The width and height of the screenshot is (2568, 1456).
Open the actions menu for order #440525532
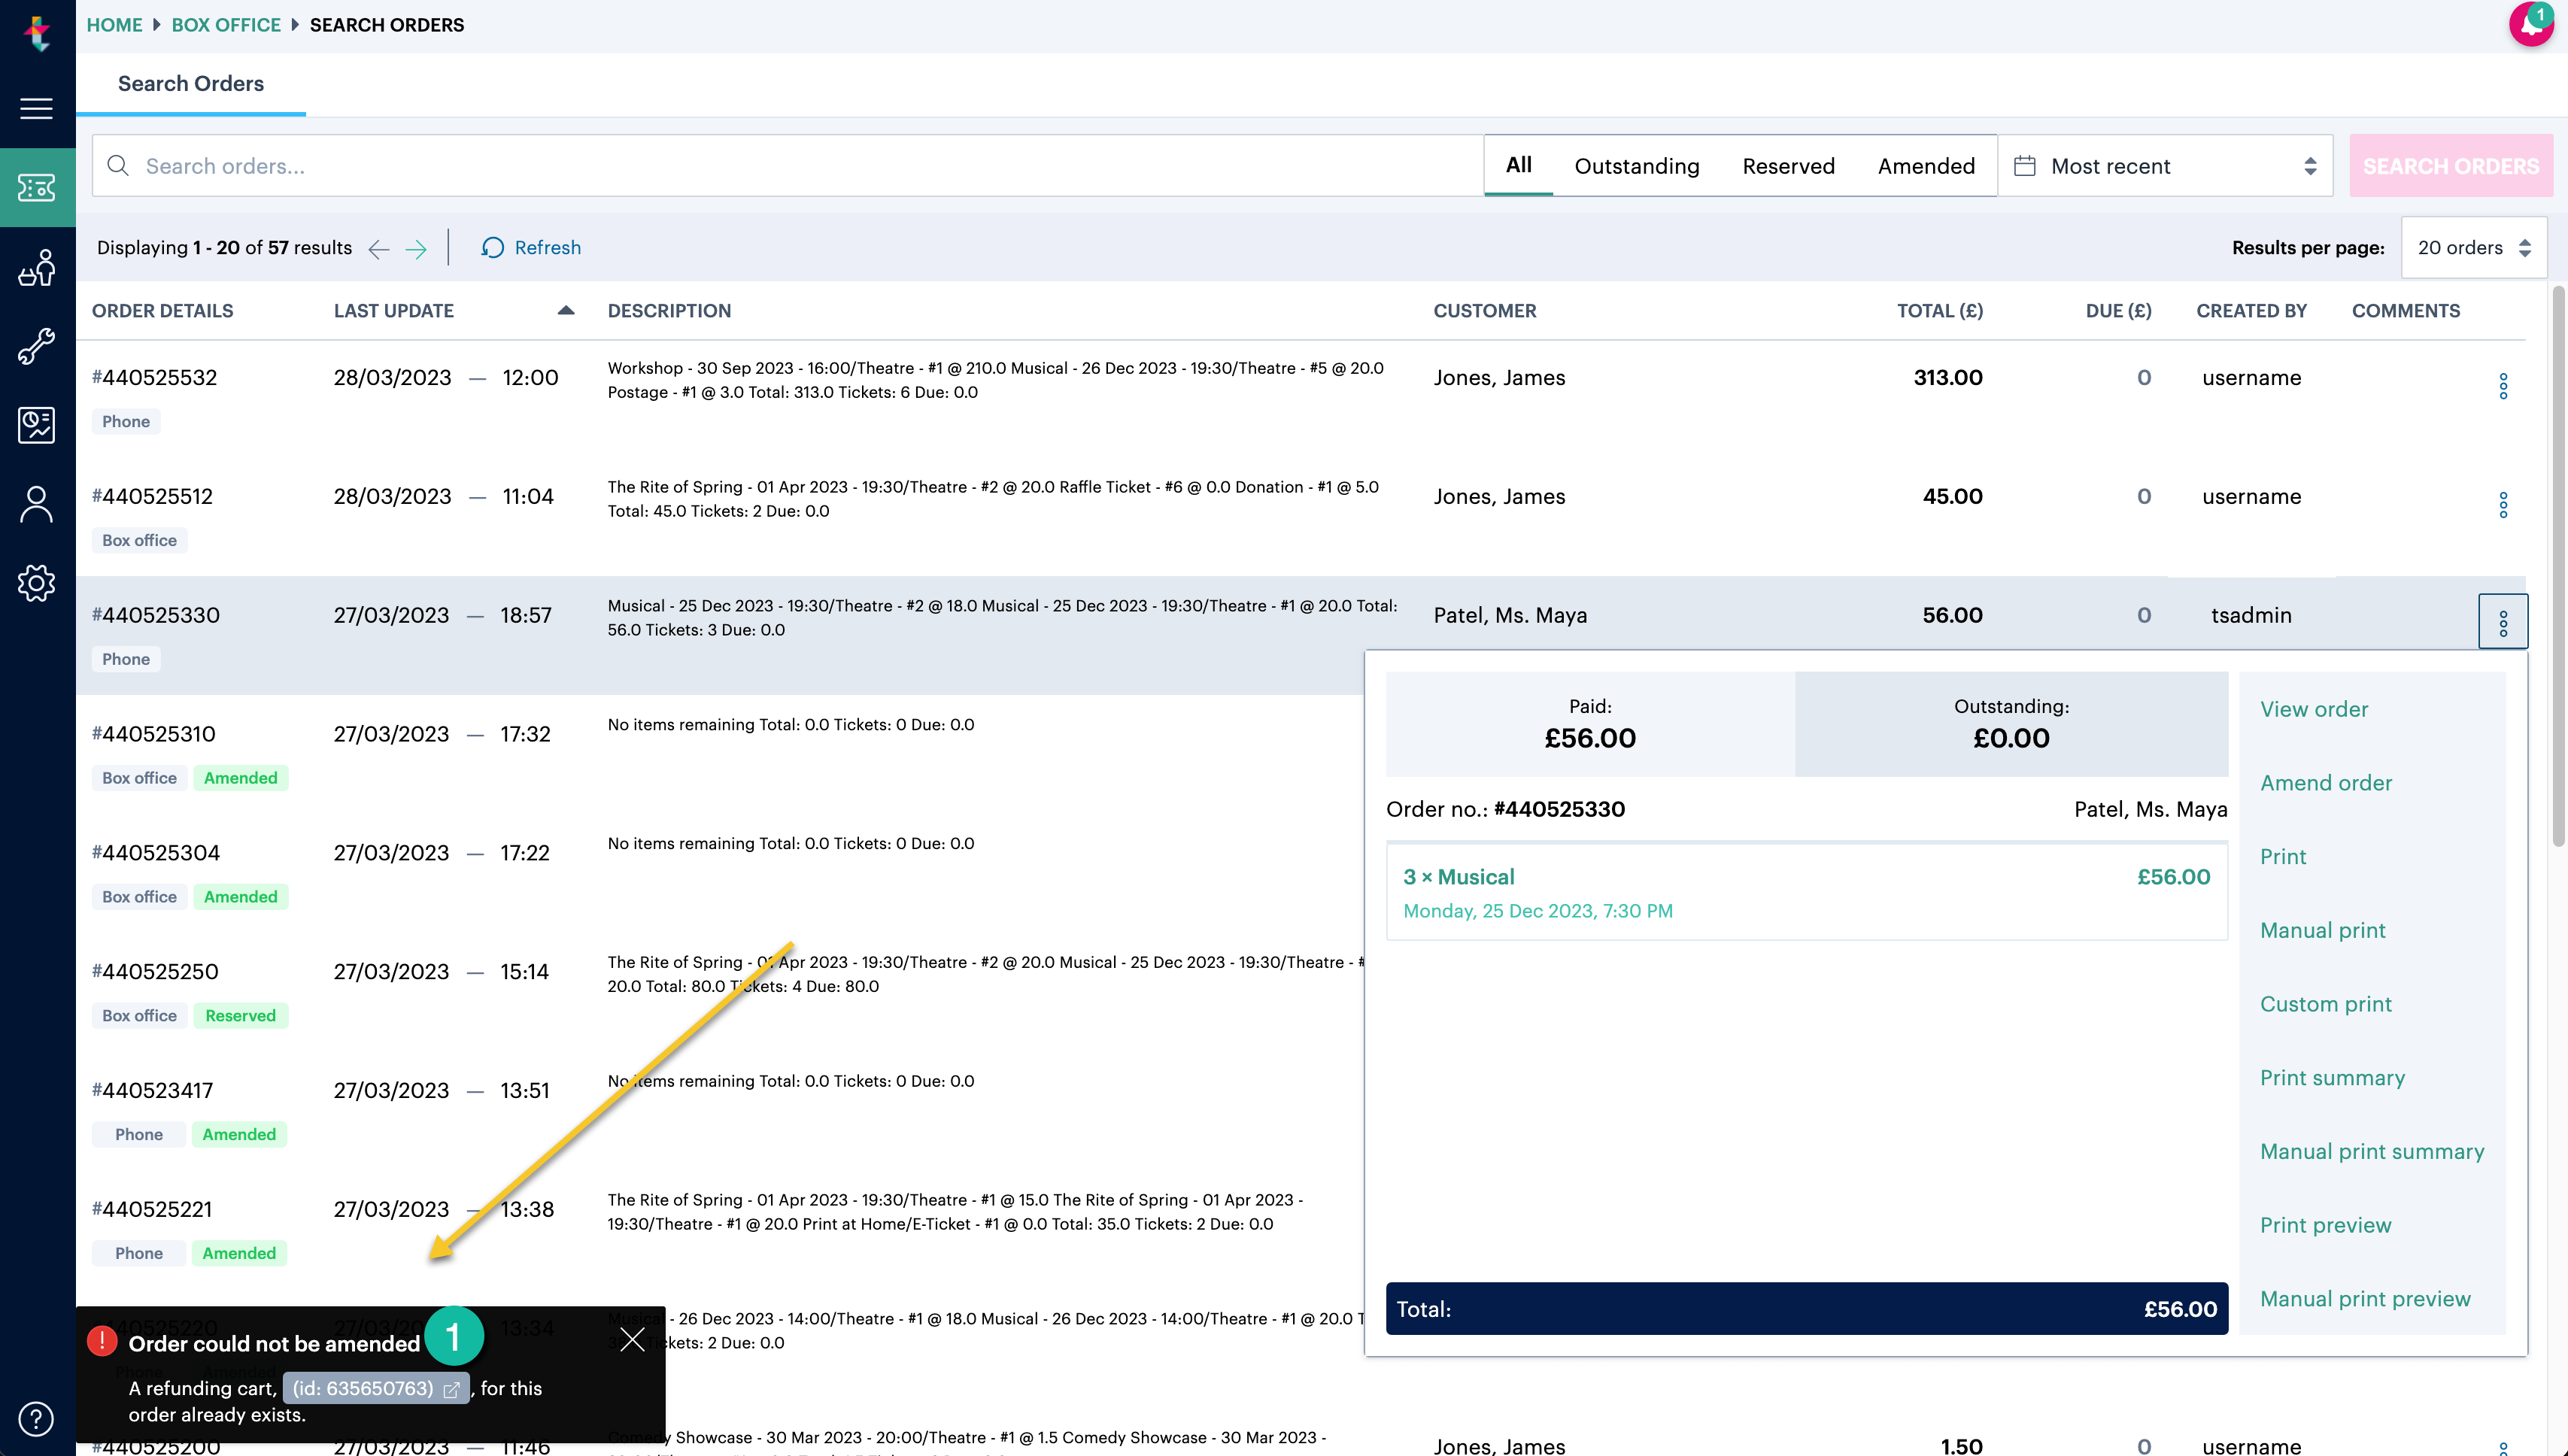click(2503, 385)
